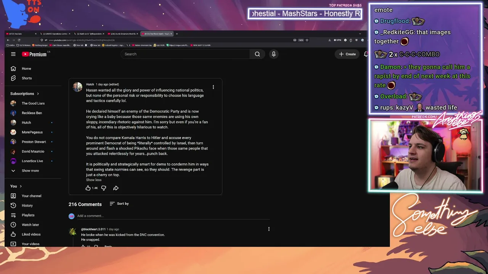This screenshot has width=488, height=274.
Task: Open watch History in the sidebar
Action: click(27, 205)
